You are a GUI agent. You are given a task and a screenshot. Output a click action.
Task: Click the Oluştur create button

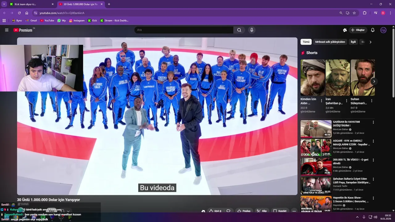coord(358,30)
